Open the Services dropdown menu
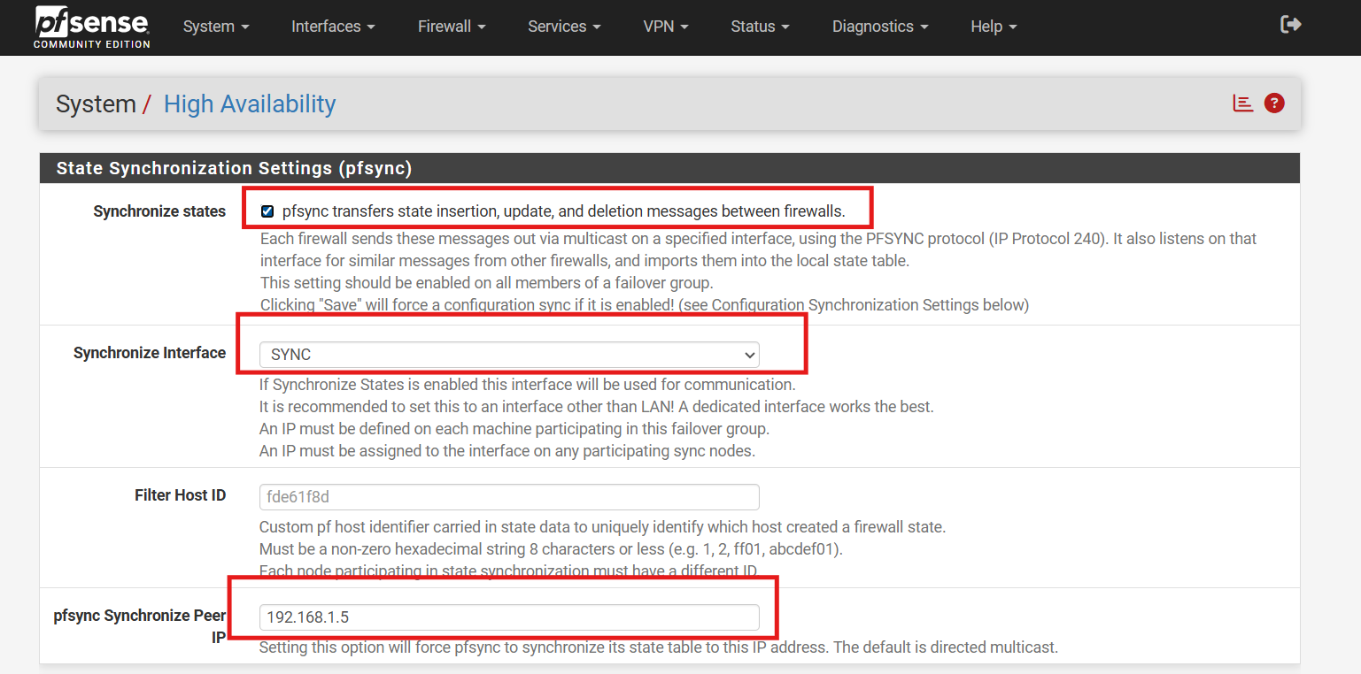The width and height of the screenshot is (1361, 674). tap(564, 27)
